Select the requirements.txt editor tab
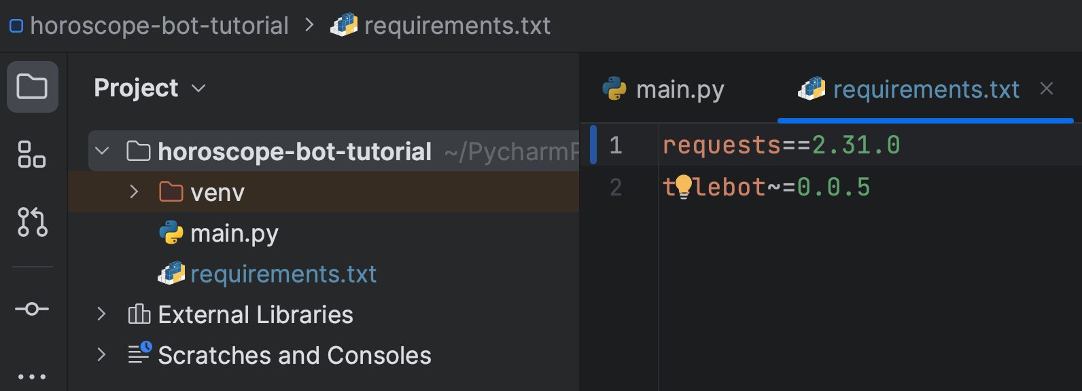 [x=926, y=88]
